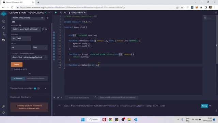Open the Remix home logo icon

click(x=4, y=14)
